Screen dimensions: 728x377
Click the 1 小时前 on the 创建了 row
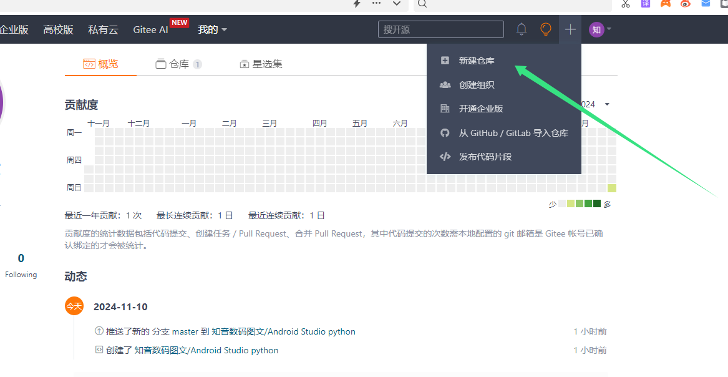590,350
